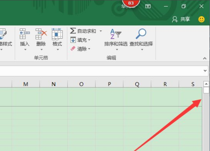
Task: Click the smiley feedback icon
Action: [201, 19]
